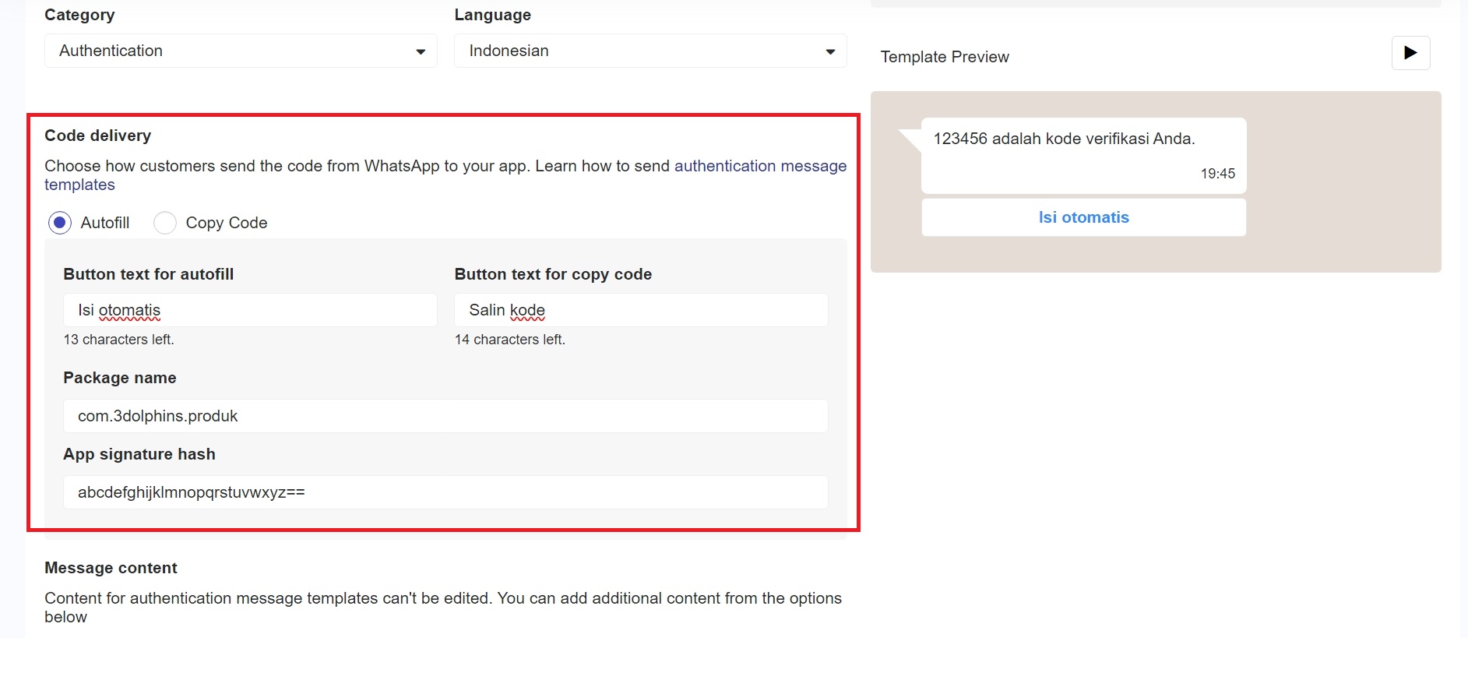
Task: Edit the App signature hash field
Action: click(445, 492)
